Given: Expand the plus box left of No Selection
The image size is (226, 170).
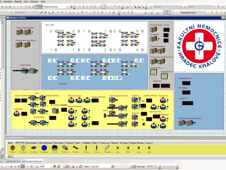Looking at the screenshot, I should click(11, 13).
